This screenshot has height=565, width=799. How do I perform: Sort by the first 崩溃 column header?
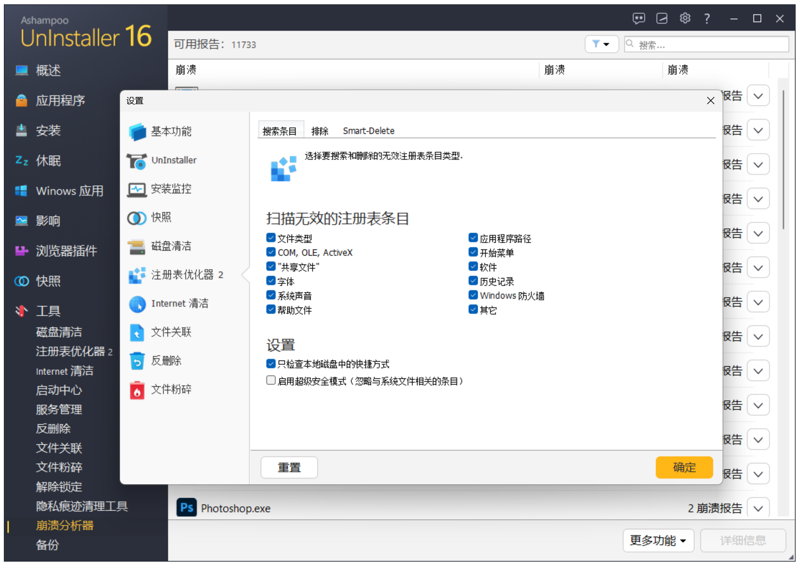(x=186, y=70)
